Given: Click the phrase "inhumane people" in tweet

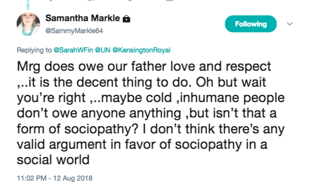Looking at the screenshot, I should pos(232,98).
